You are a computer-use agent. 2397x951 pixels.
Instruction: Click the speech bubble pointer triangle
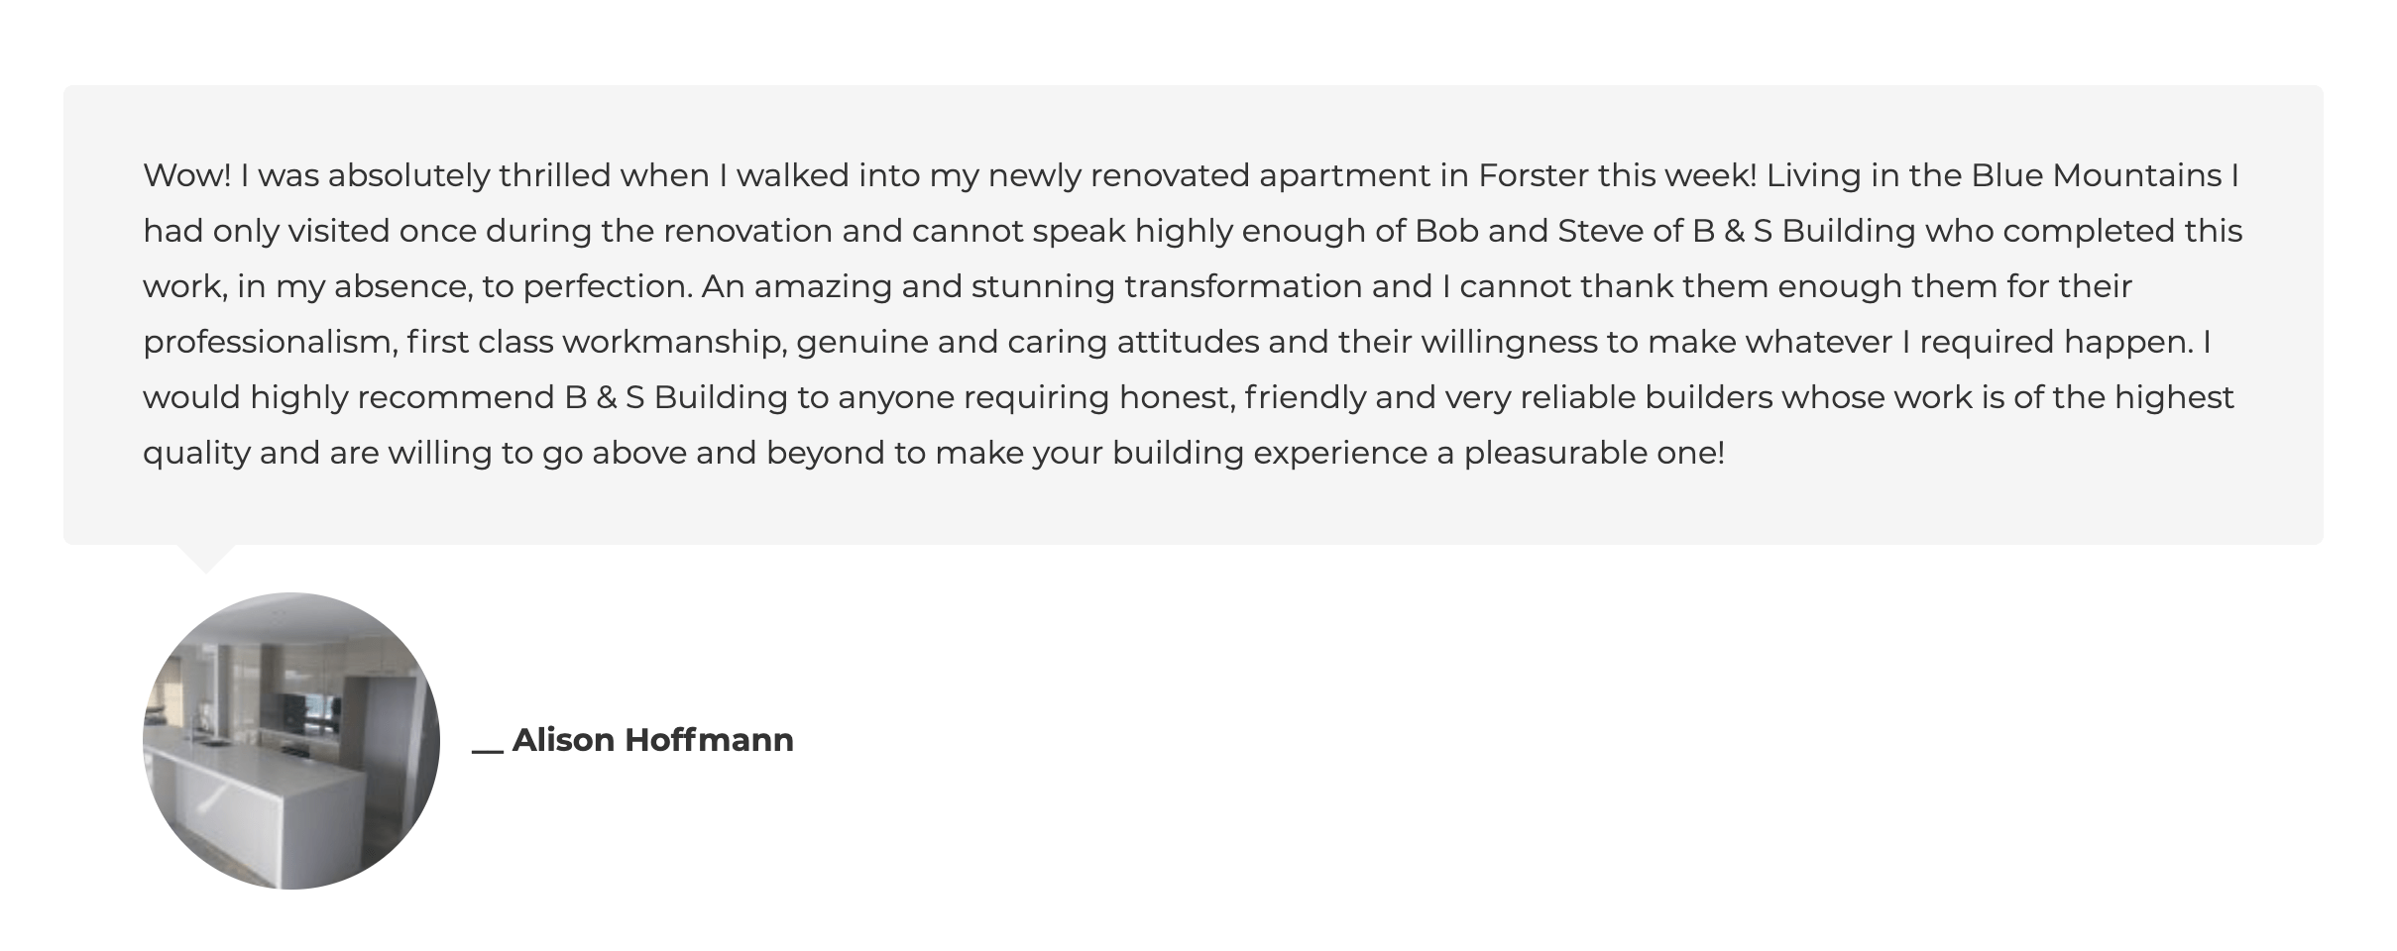tap(205, 558)
